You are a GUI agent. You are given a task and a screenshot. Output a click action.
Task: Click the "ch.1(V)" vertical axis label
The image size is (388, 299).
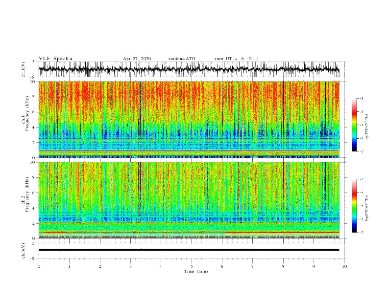(24, 69)
